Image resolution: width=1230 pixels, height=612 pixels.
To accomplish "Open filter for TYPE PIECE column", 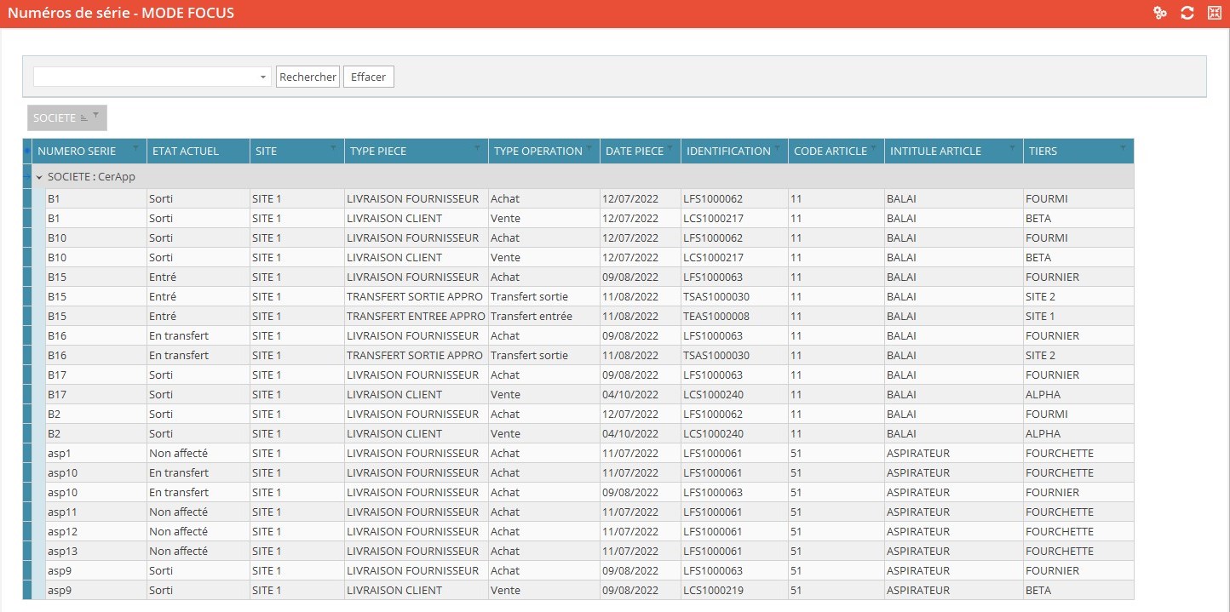I will point(477,148).
